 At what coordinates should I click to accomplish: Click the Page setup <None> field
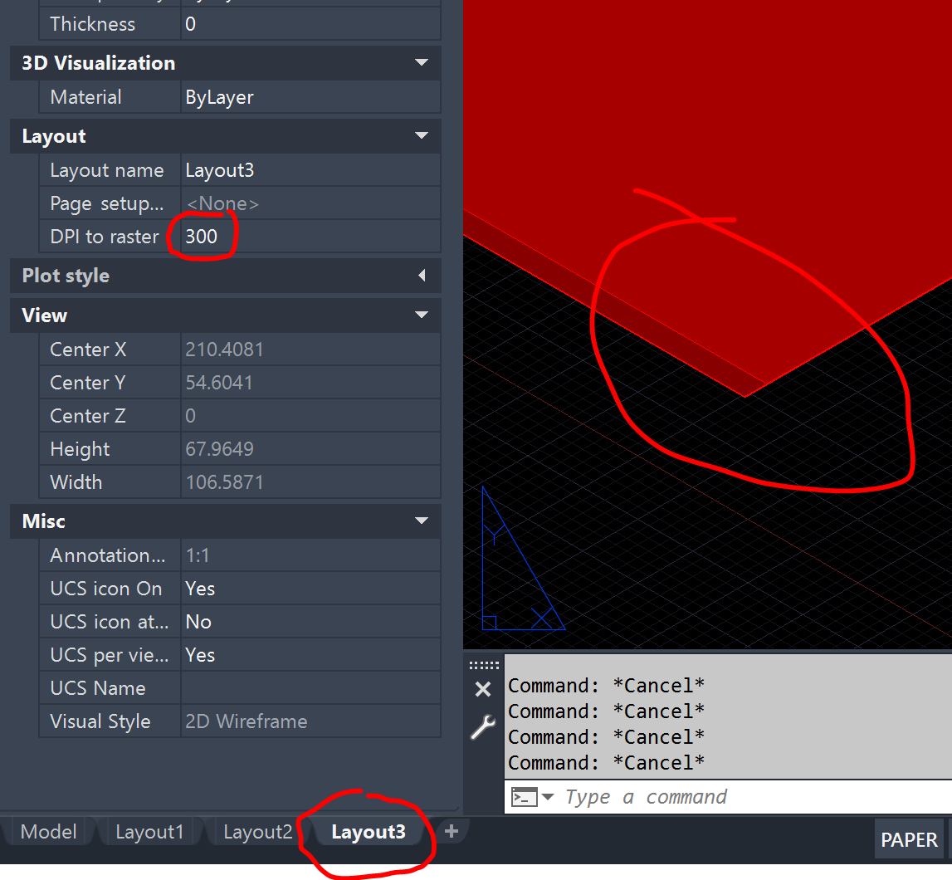(x=222, y=203)
